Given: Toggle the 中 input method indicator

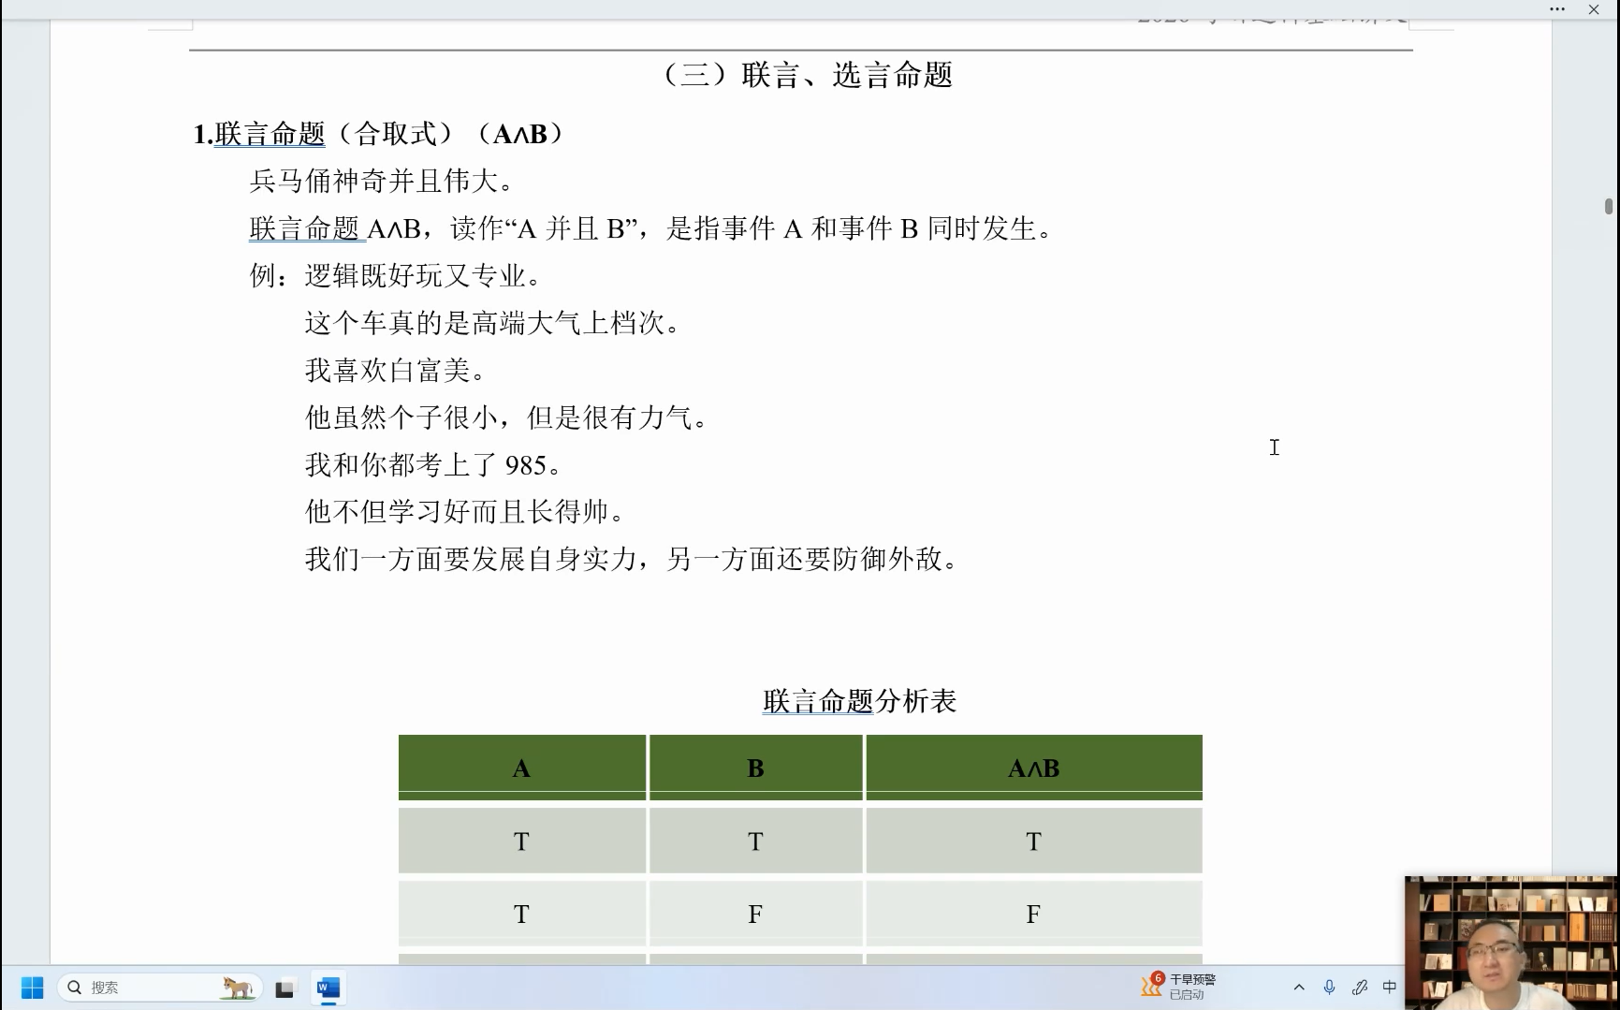Looking at the screenshot, I should click(1390, 987).
